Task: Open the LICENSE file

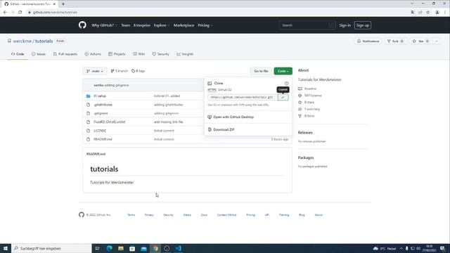Action: pos(100,131)
